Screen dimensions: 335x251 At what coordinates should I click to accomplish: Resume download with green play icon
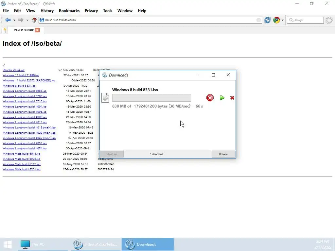click(x=222, y=98)
